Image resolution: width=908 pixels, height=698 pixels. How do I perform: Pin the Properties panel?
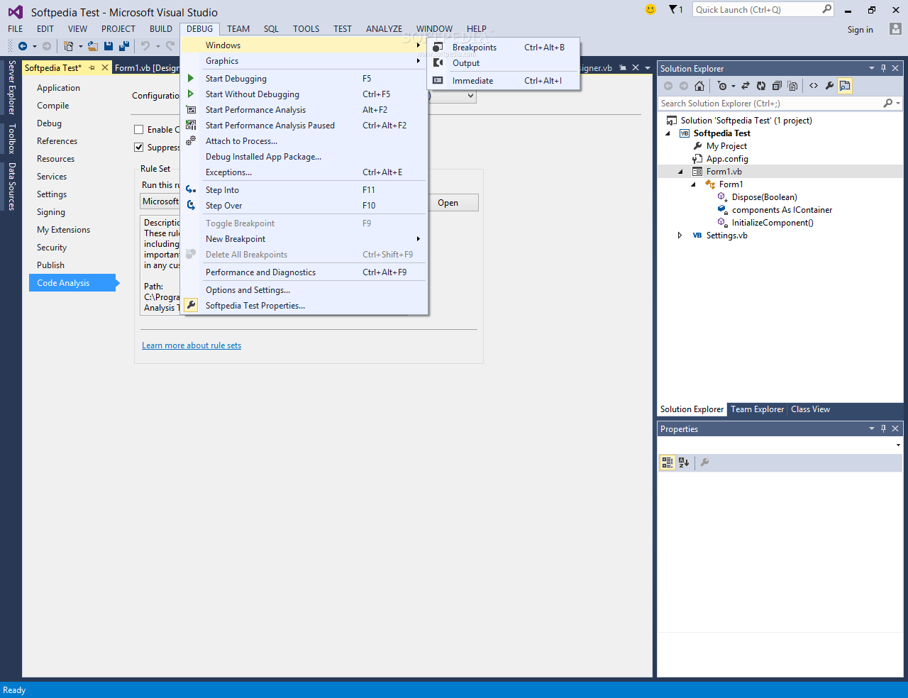883,428
